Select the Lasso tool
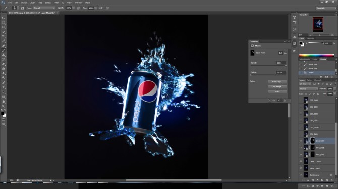This screenshot has height=189, width=338. click(3, 27)
